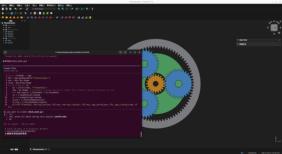This screenshot has height=154, width=282.
Task: Open What's This help pointer
Action: coord(92,9)
